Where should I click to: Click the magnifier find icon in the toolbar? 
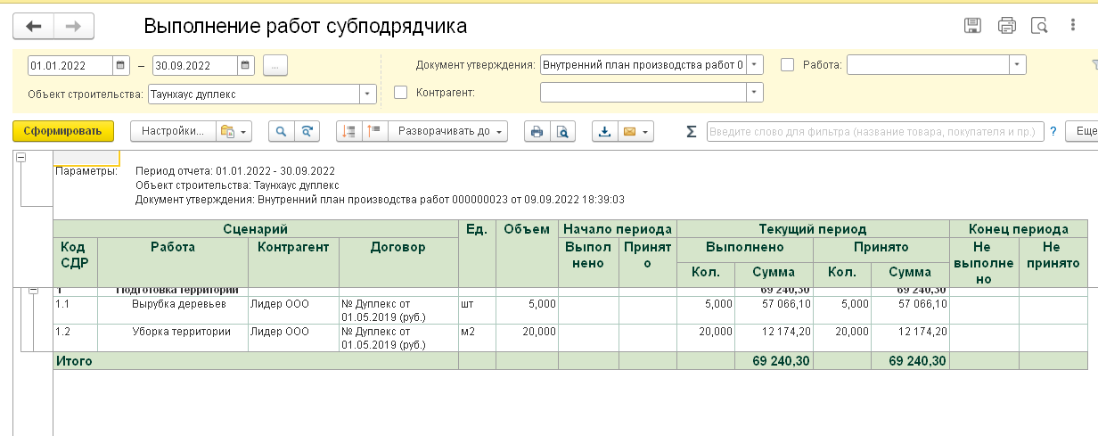[281, 132]
